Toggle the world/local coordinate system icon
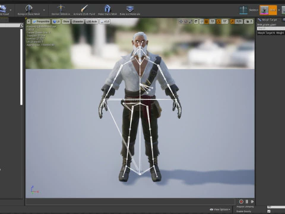The height and width of the screenshot is (214, 285). [x=196, y=21]
